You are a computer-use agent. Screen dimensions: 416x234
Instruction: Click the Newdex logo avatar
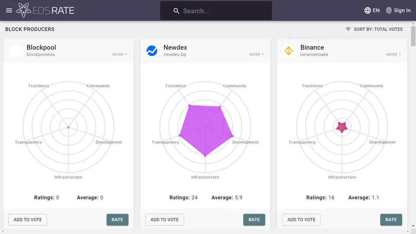click(x=152, y=50)
